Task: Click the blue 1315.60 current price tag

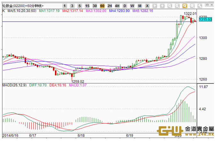Action: (206, 19)
